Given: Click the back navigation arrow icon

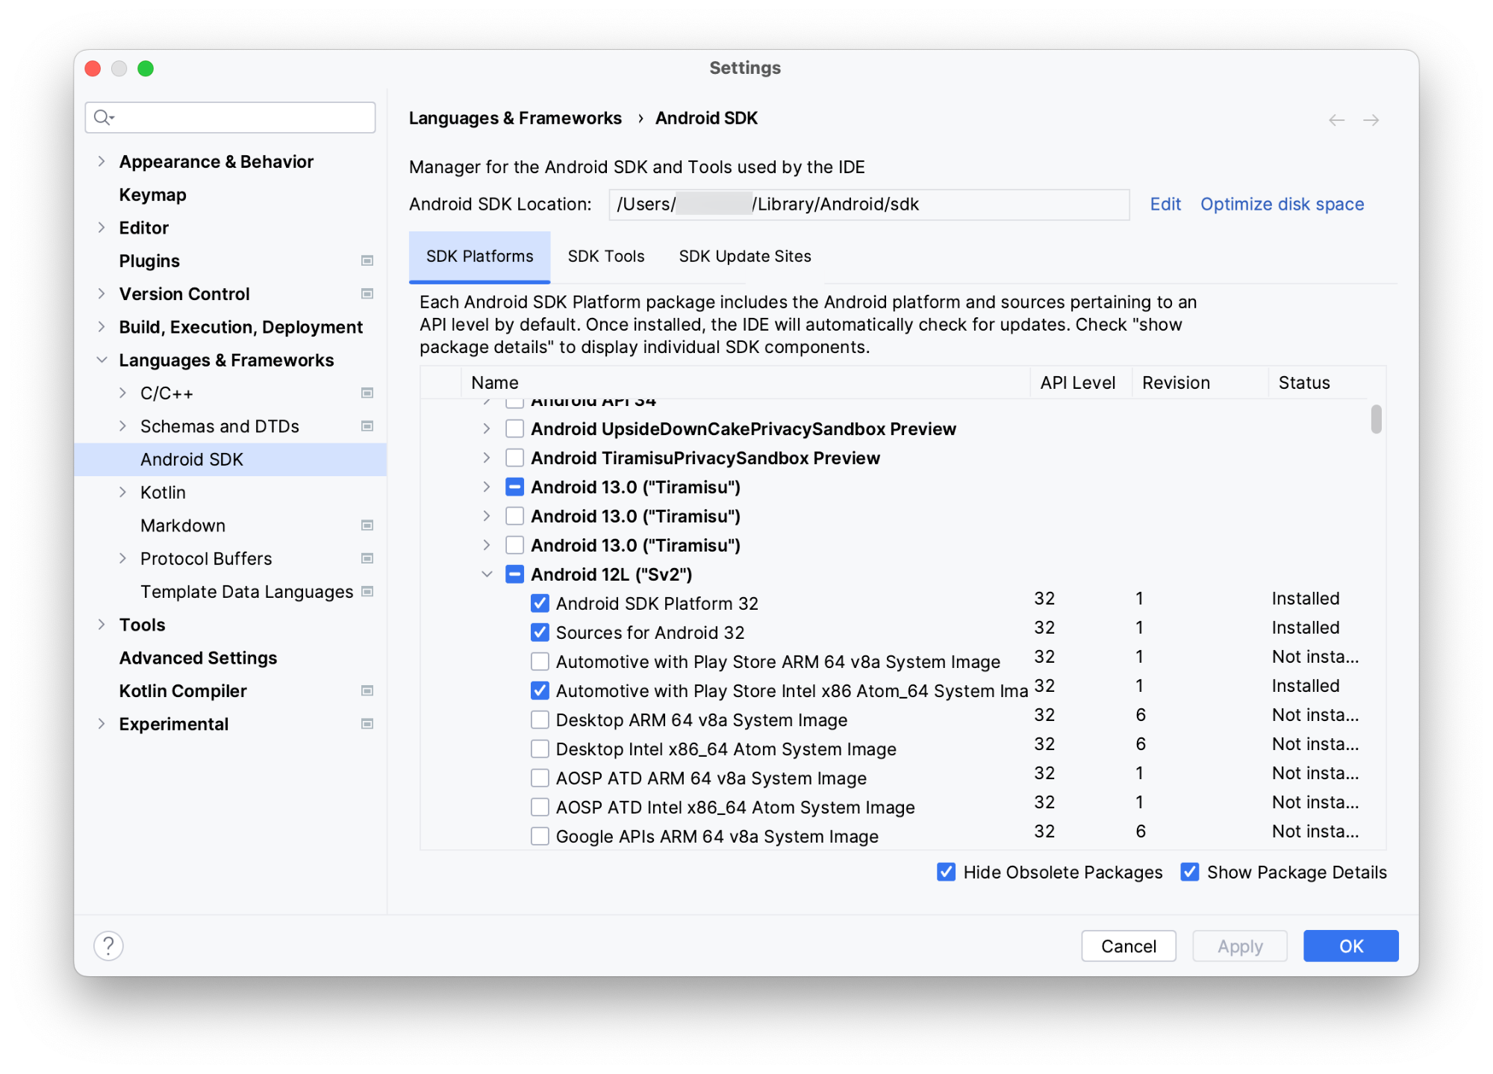Looking at the screenshot, I should pyautogui.click(x=1336, y=119).
